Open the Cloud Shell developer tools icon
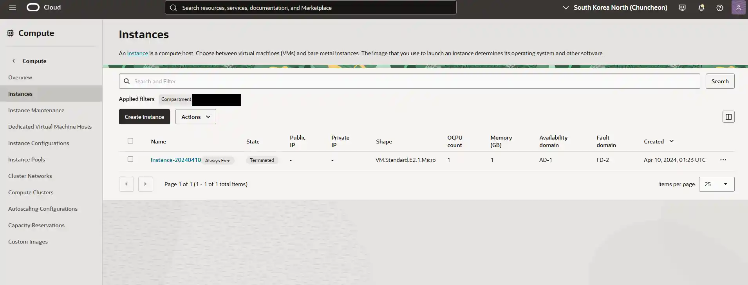748x285 pixels. [x=682, y=8]
